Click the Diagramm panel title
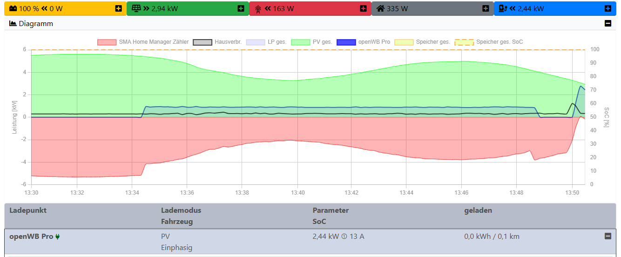Screen dimensions: 621x257 pos(36,23)
